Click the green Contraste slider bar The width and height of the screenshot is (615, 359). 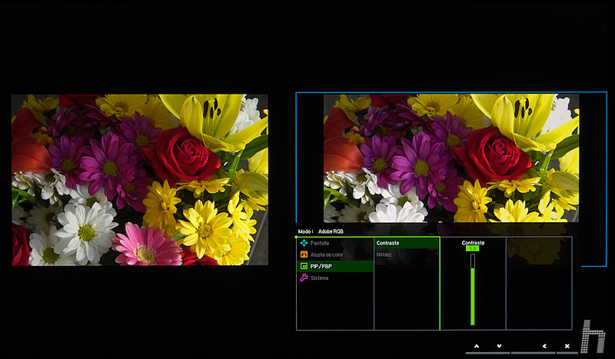473,296
